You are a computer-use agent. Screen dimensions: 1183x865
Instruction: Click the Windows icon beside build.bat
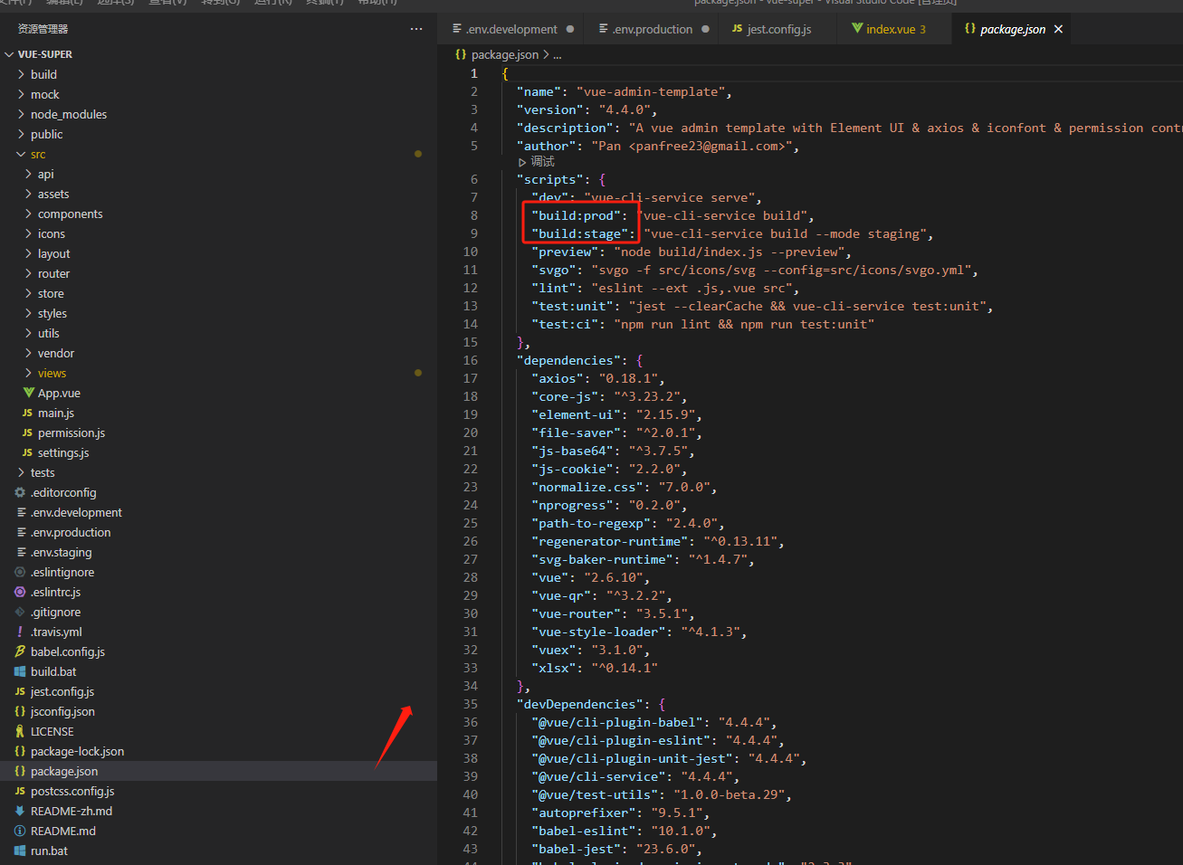(x=20, y=671)
